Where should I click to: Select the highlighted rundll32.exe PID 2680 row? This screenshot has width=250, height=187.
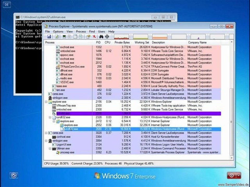pyautogui.click(x=133, y=129)
